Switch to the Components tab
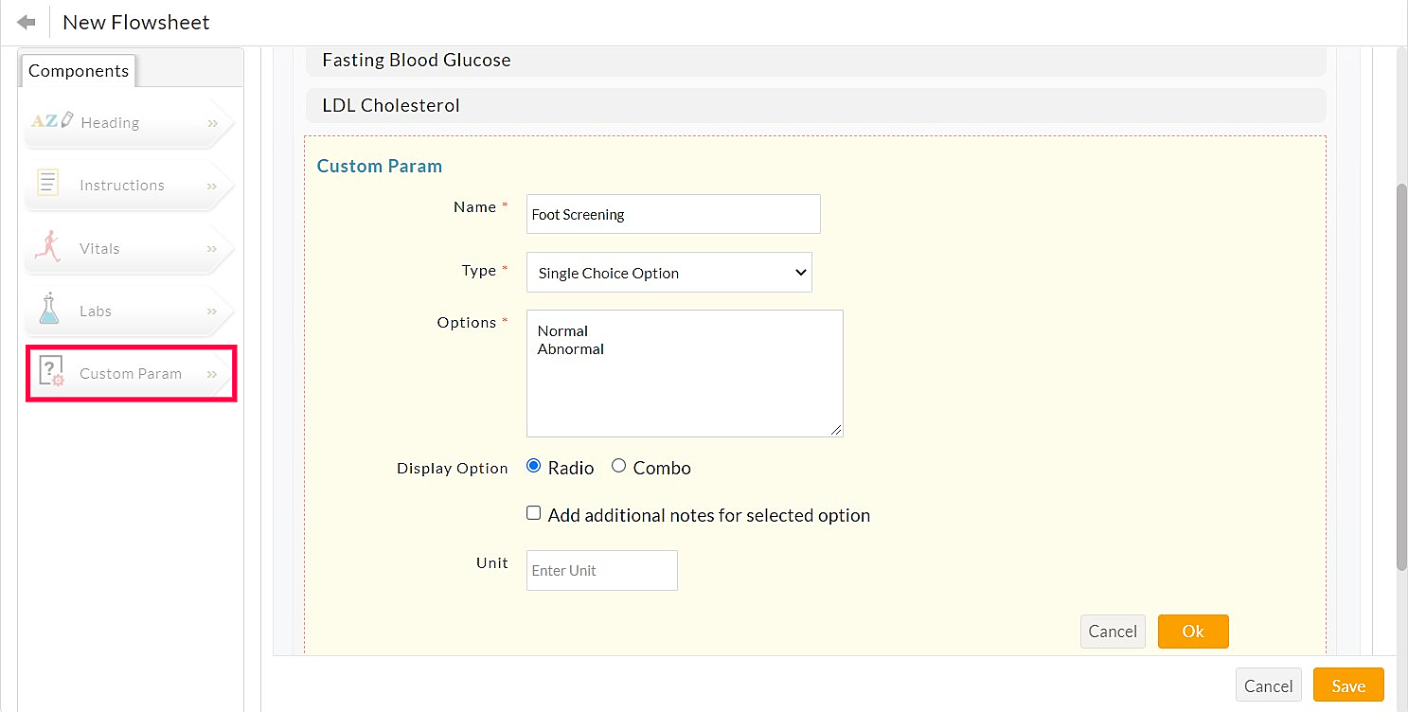 pyautogui.click(x=79, y=71)
